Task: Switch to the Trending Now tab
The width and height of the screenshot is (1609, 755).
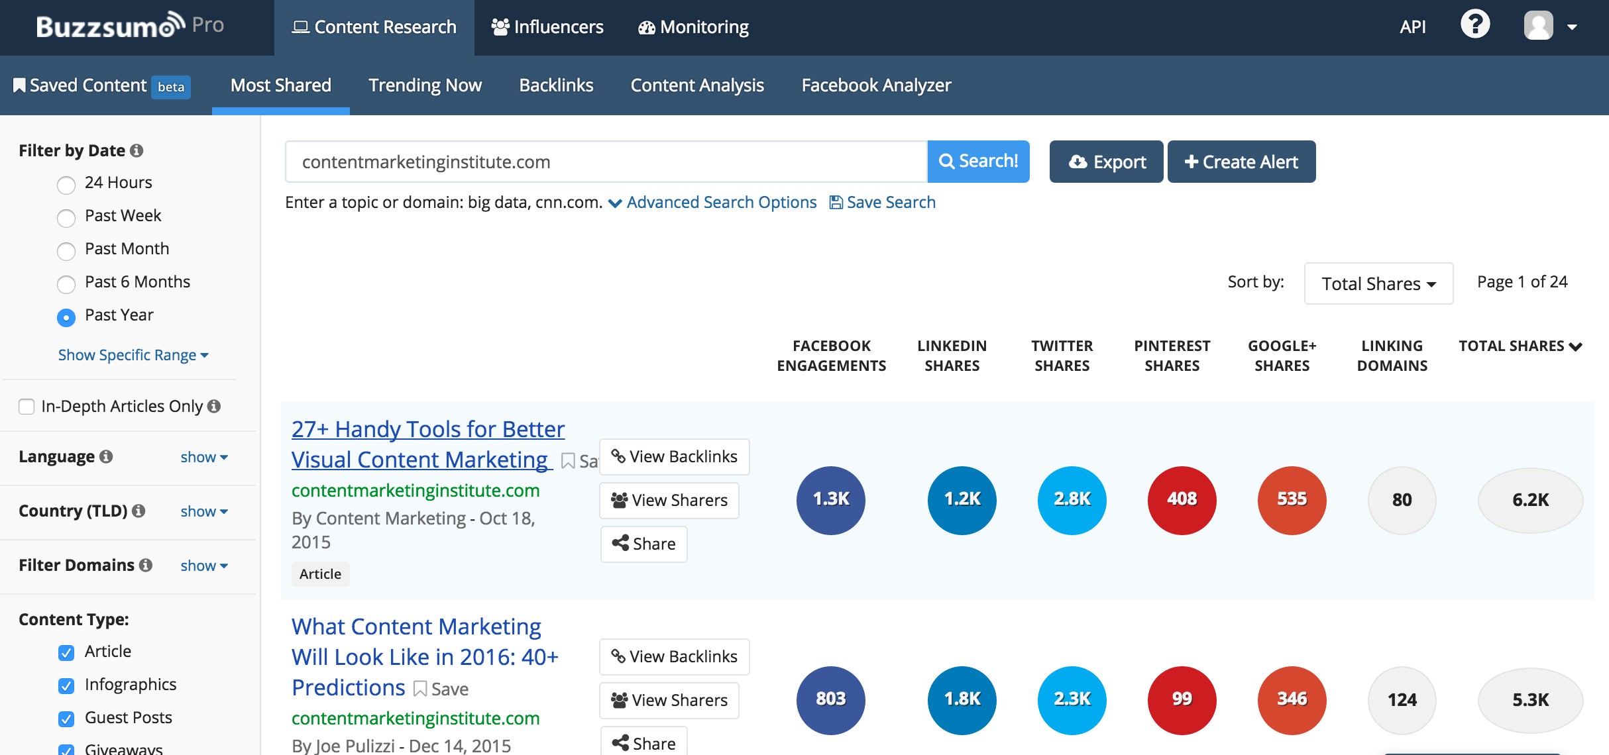Action: pos(425,85)
